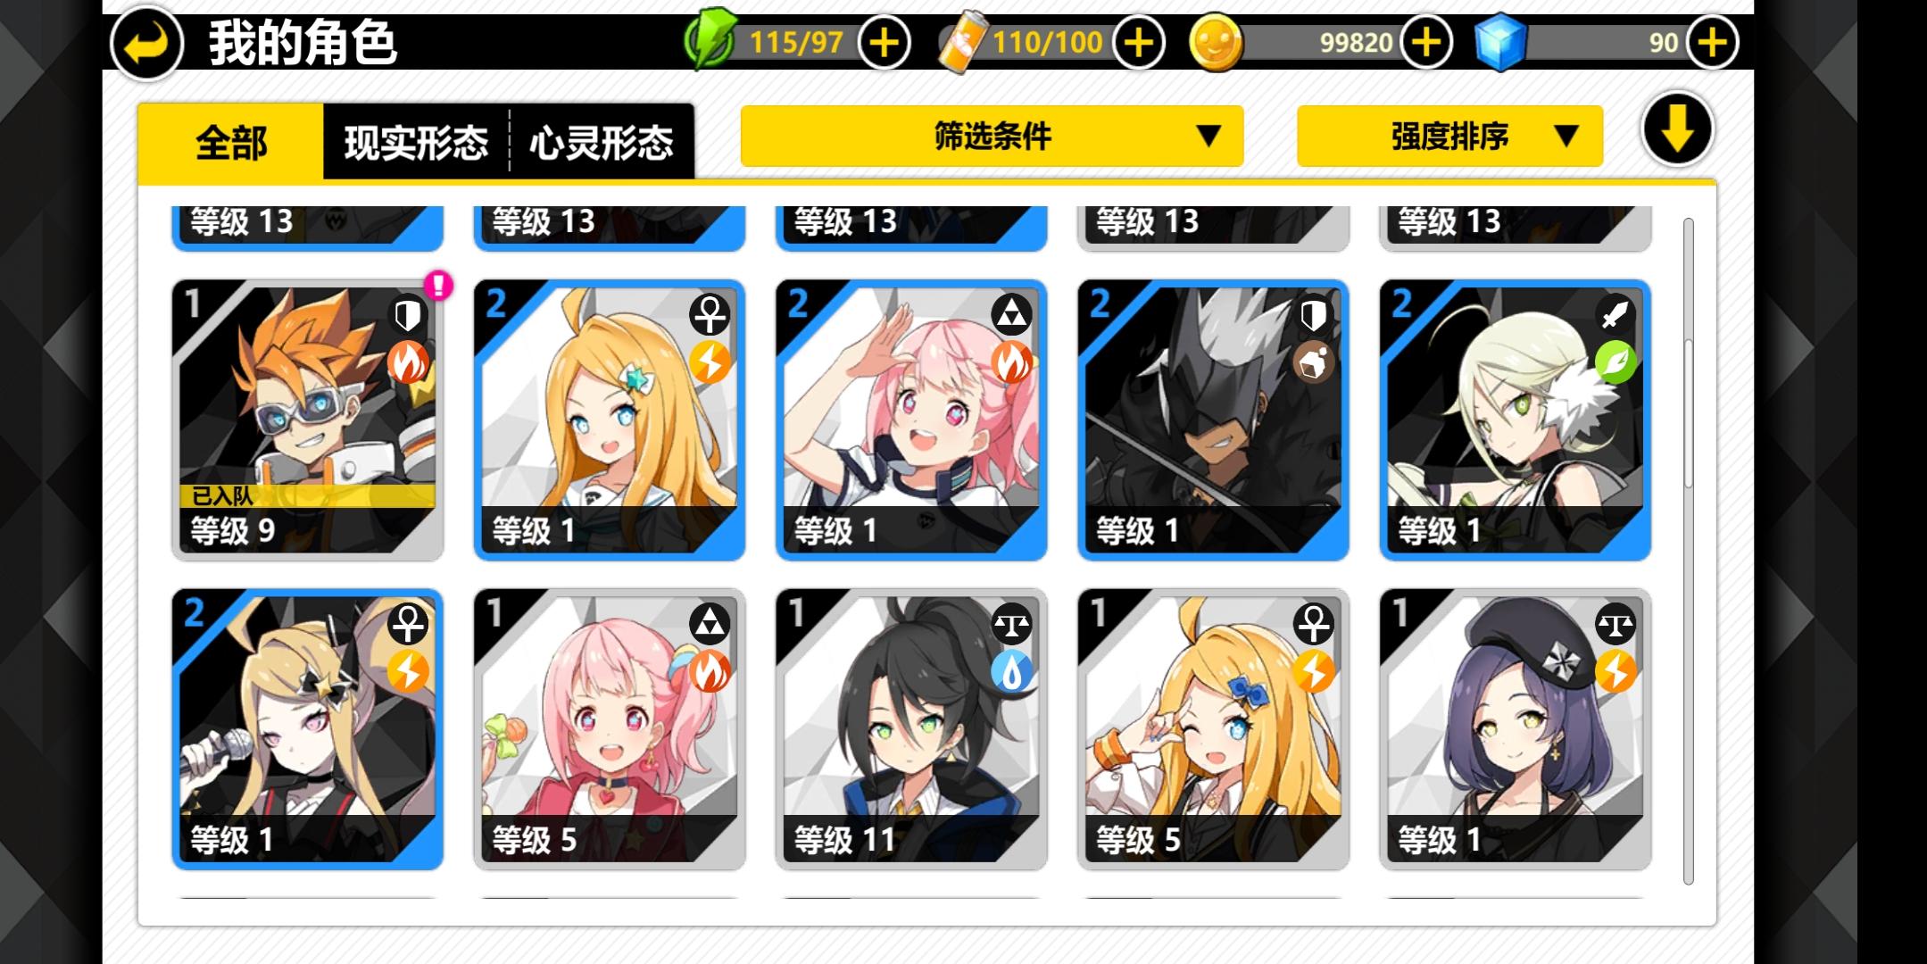The height and width of the screenshot is (964, 1927).
Task: Switch to the 心灵形态 tab
Action: (602, 142)
